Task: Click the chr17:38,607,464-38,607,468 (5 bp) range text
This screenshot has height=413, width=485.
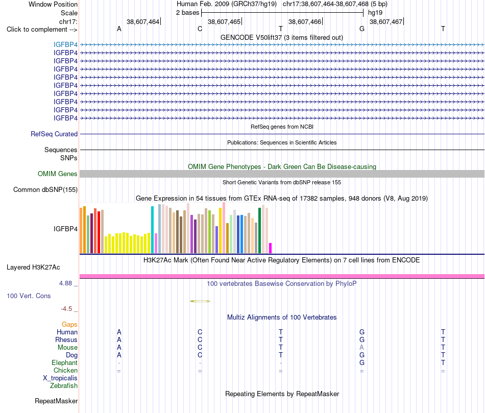Action: click(335, 4)
